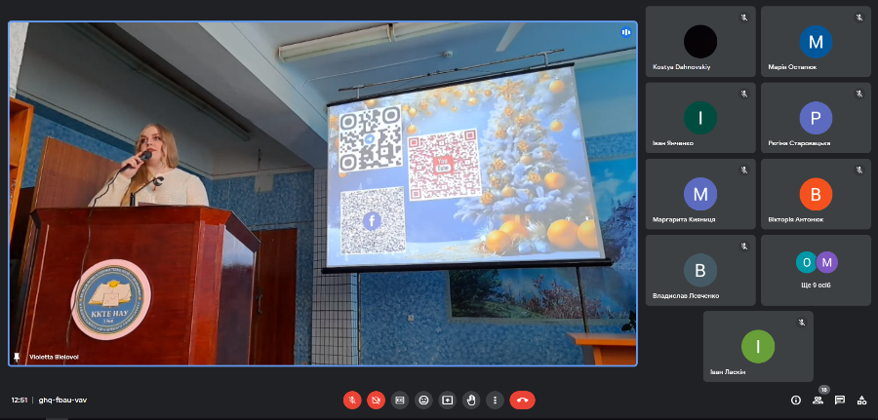Click the 12:51 clock text
The height and width of the screenshot is (420, 878).
coord(20,400)
